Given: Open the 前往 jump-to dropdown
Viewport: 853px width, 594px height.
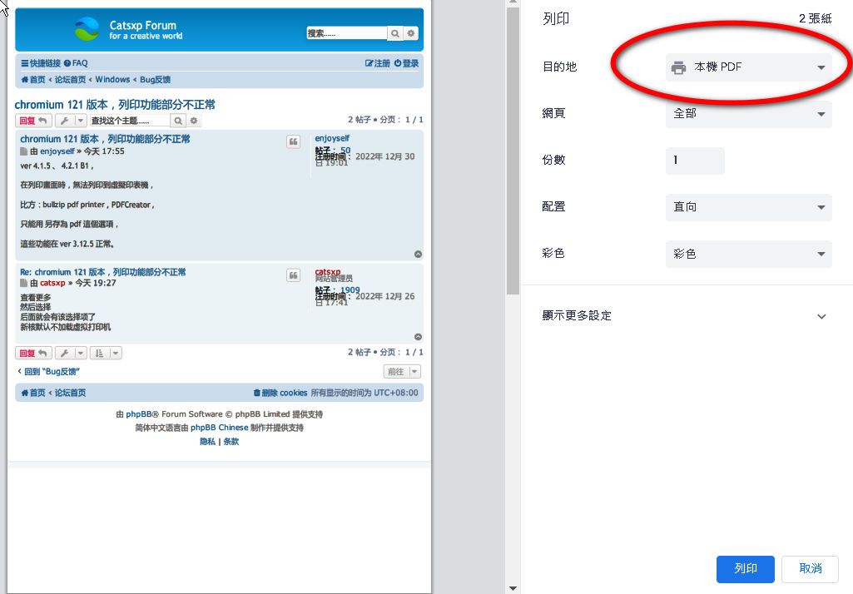Looking at the screenshot, I should click(402, 372).
